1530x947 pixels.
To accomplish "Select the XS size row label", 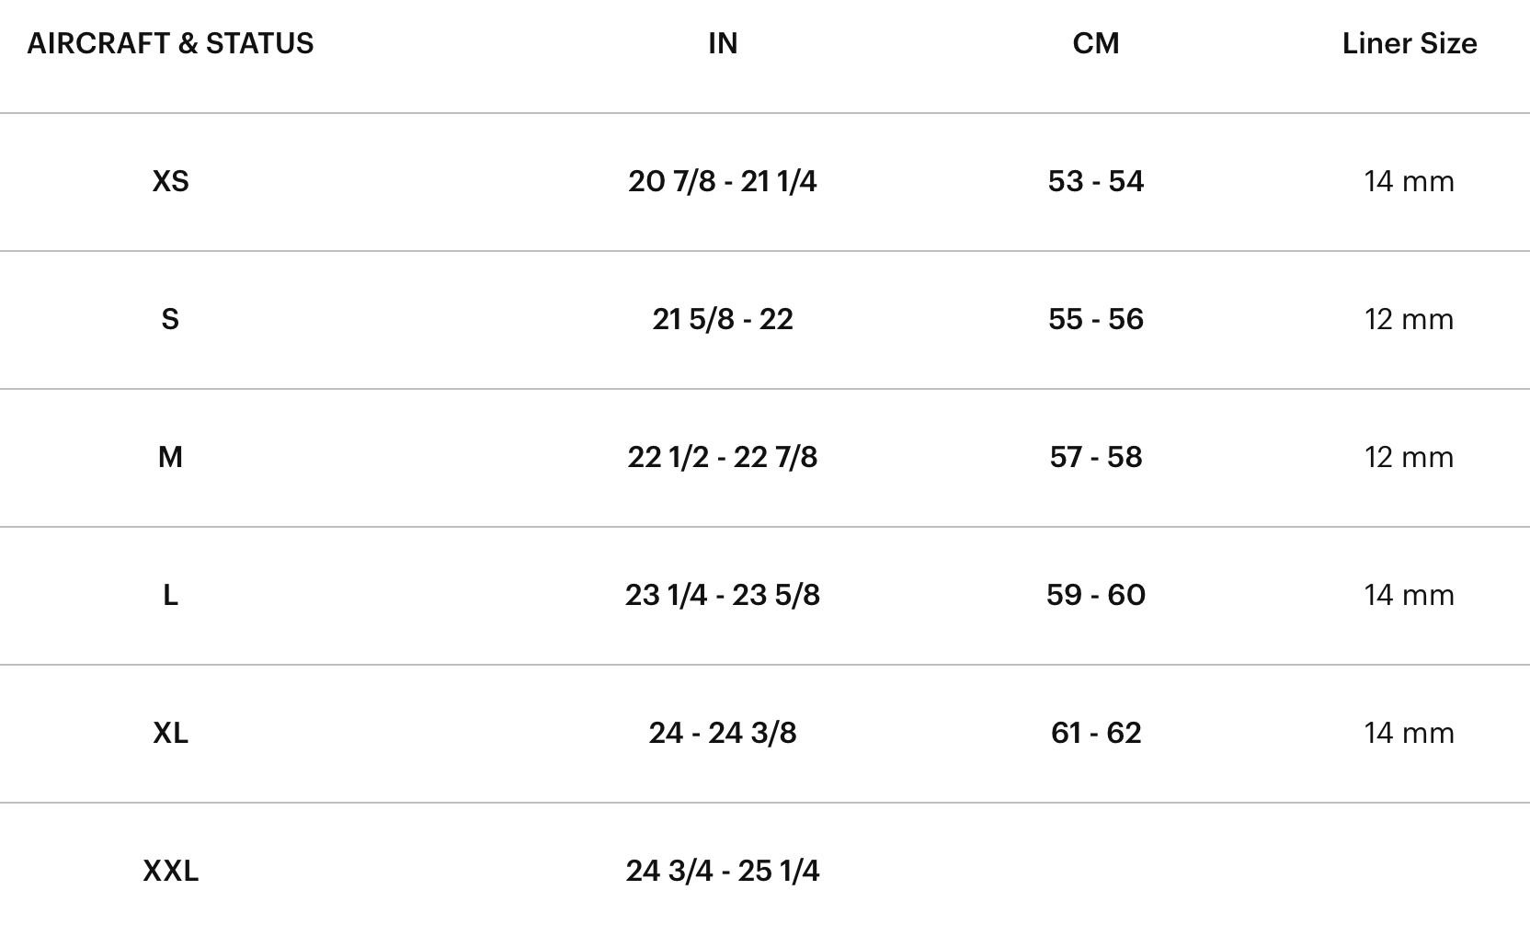I will point(170,181).
